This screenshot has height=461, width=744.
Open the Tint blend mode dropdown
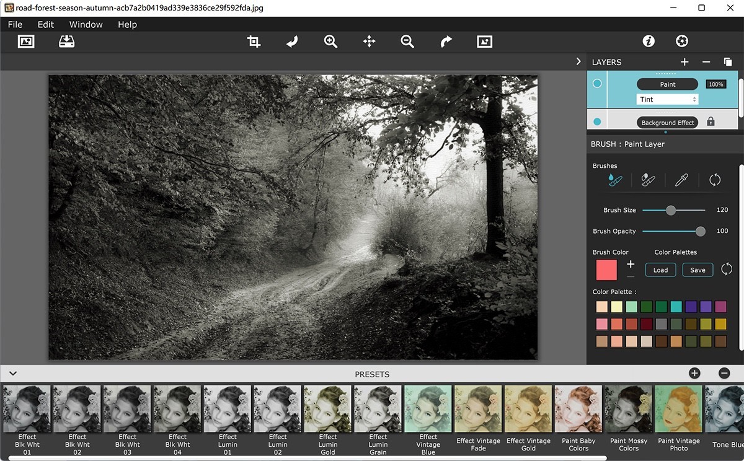[667, 99]
